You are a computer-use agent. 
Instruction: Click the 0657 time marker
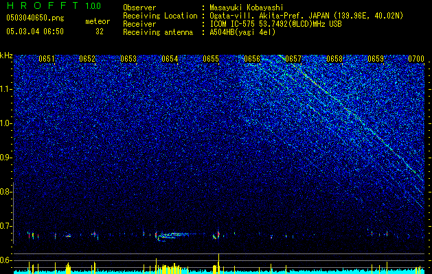click(293, 59)
